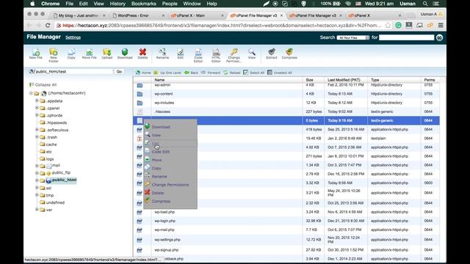Choose Change Permissions from context menu
Screen dimensions: 470x264
click(x=170, y=185)
